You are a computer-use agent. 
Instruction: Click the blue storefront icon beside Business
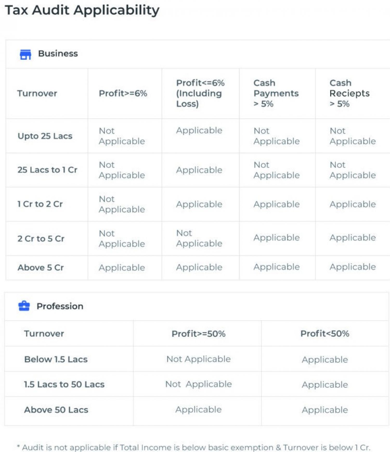pos(25,54)
